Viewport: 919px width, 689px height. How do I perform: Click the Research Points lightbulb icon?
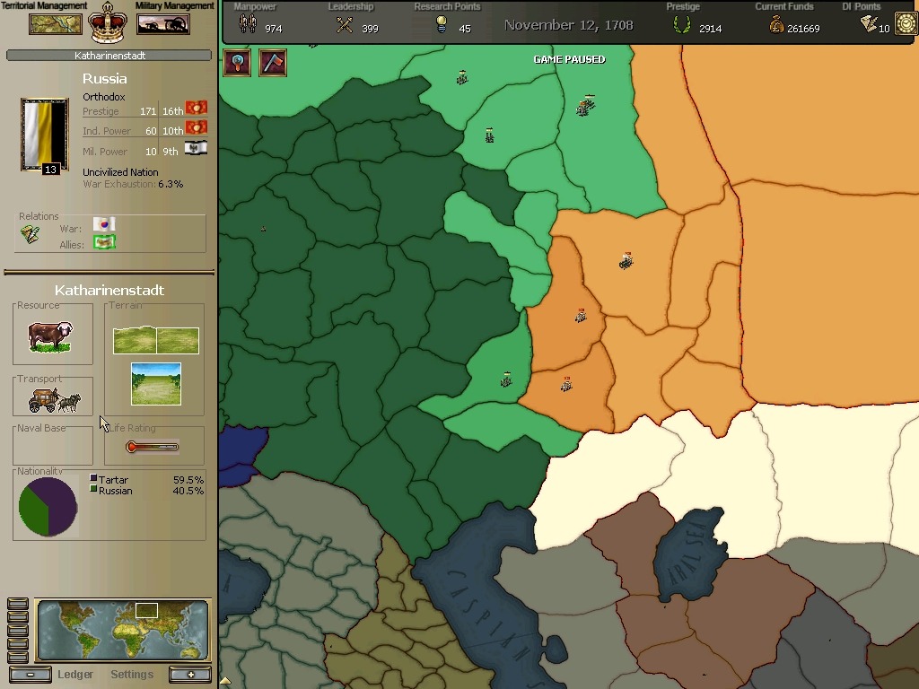[x=442, y=24]
